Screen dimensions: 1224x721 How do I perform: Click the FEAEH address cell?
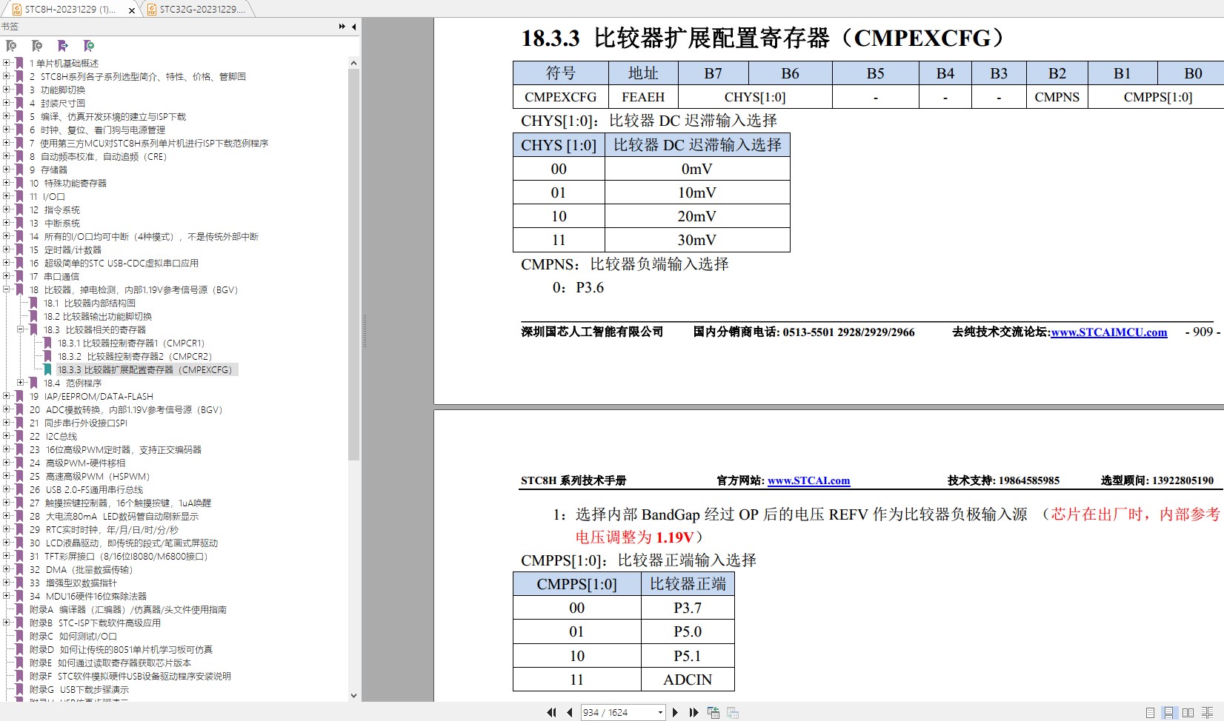643,97
